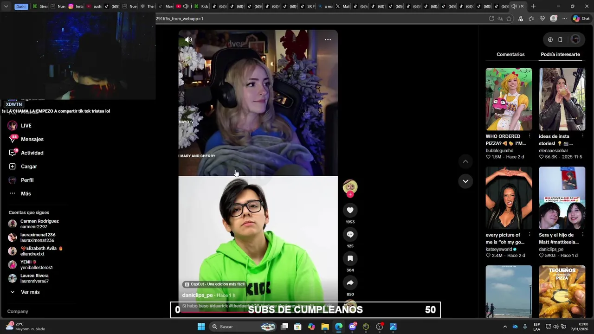The image size is (594, 334).
Task: Share the video with the arrow icon
Action: coord(350,283)
